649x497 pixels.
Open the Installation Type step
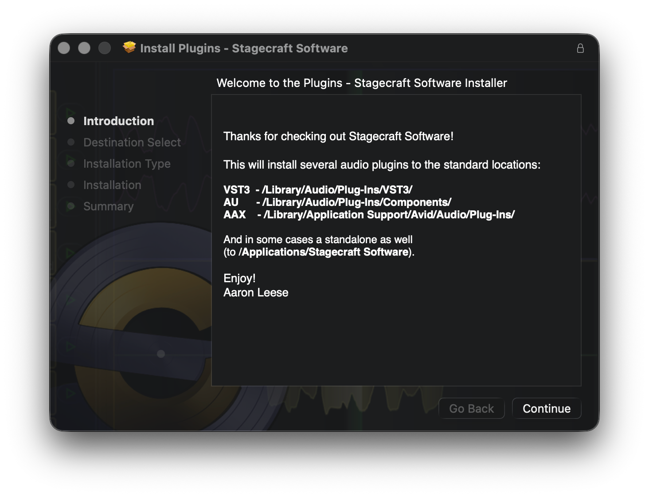tap(127, 164)
